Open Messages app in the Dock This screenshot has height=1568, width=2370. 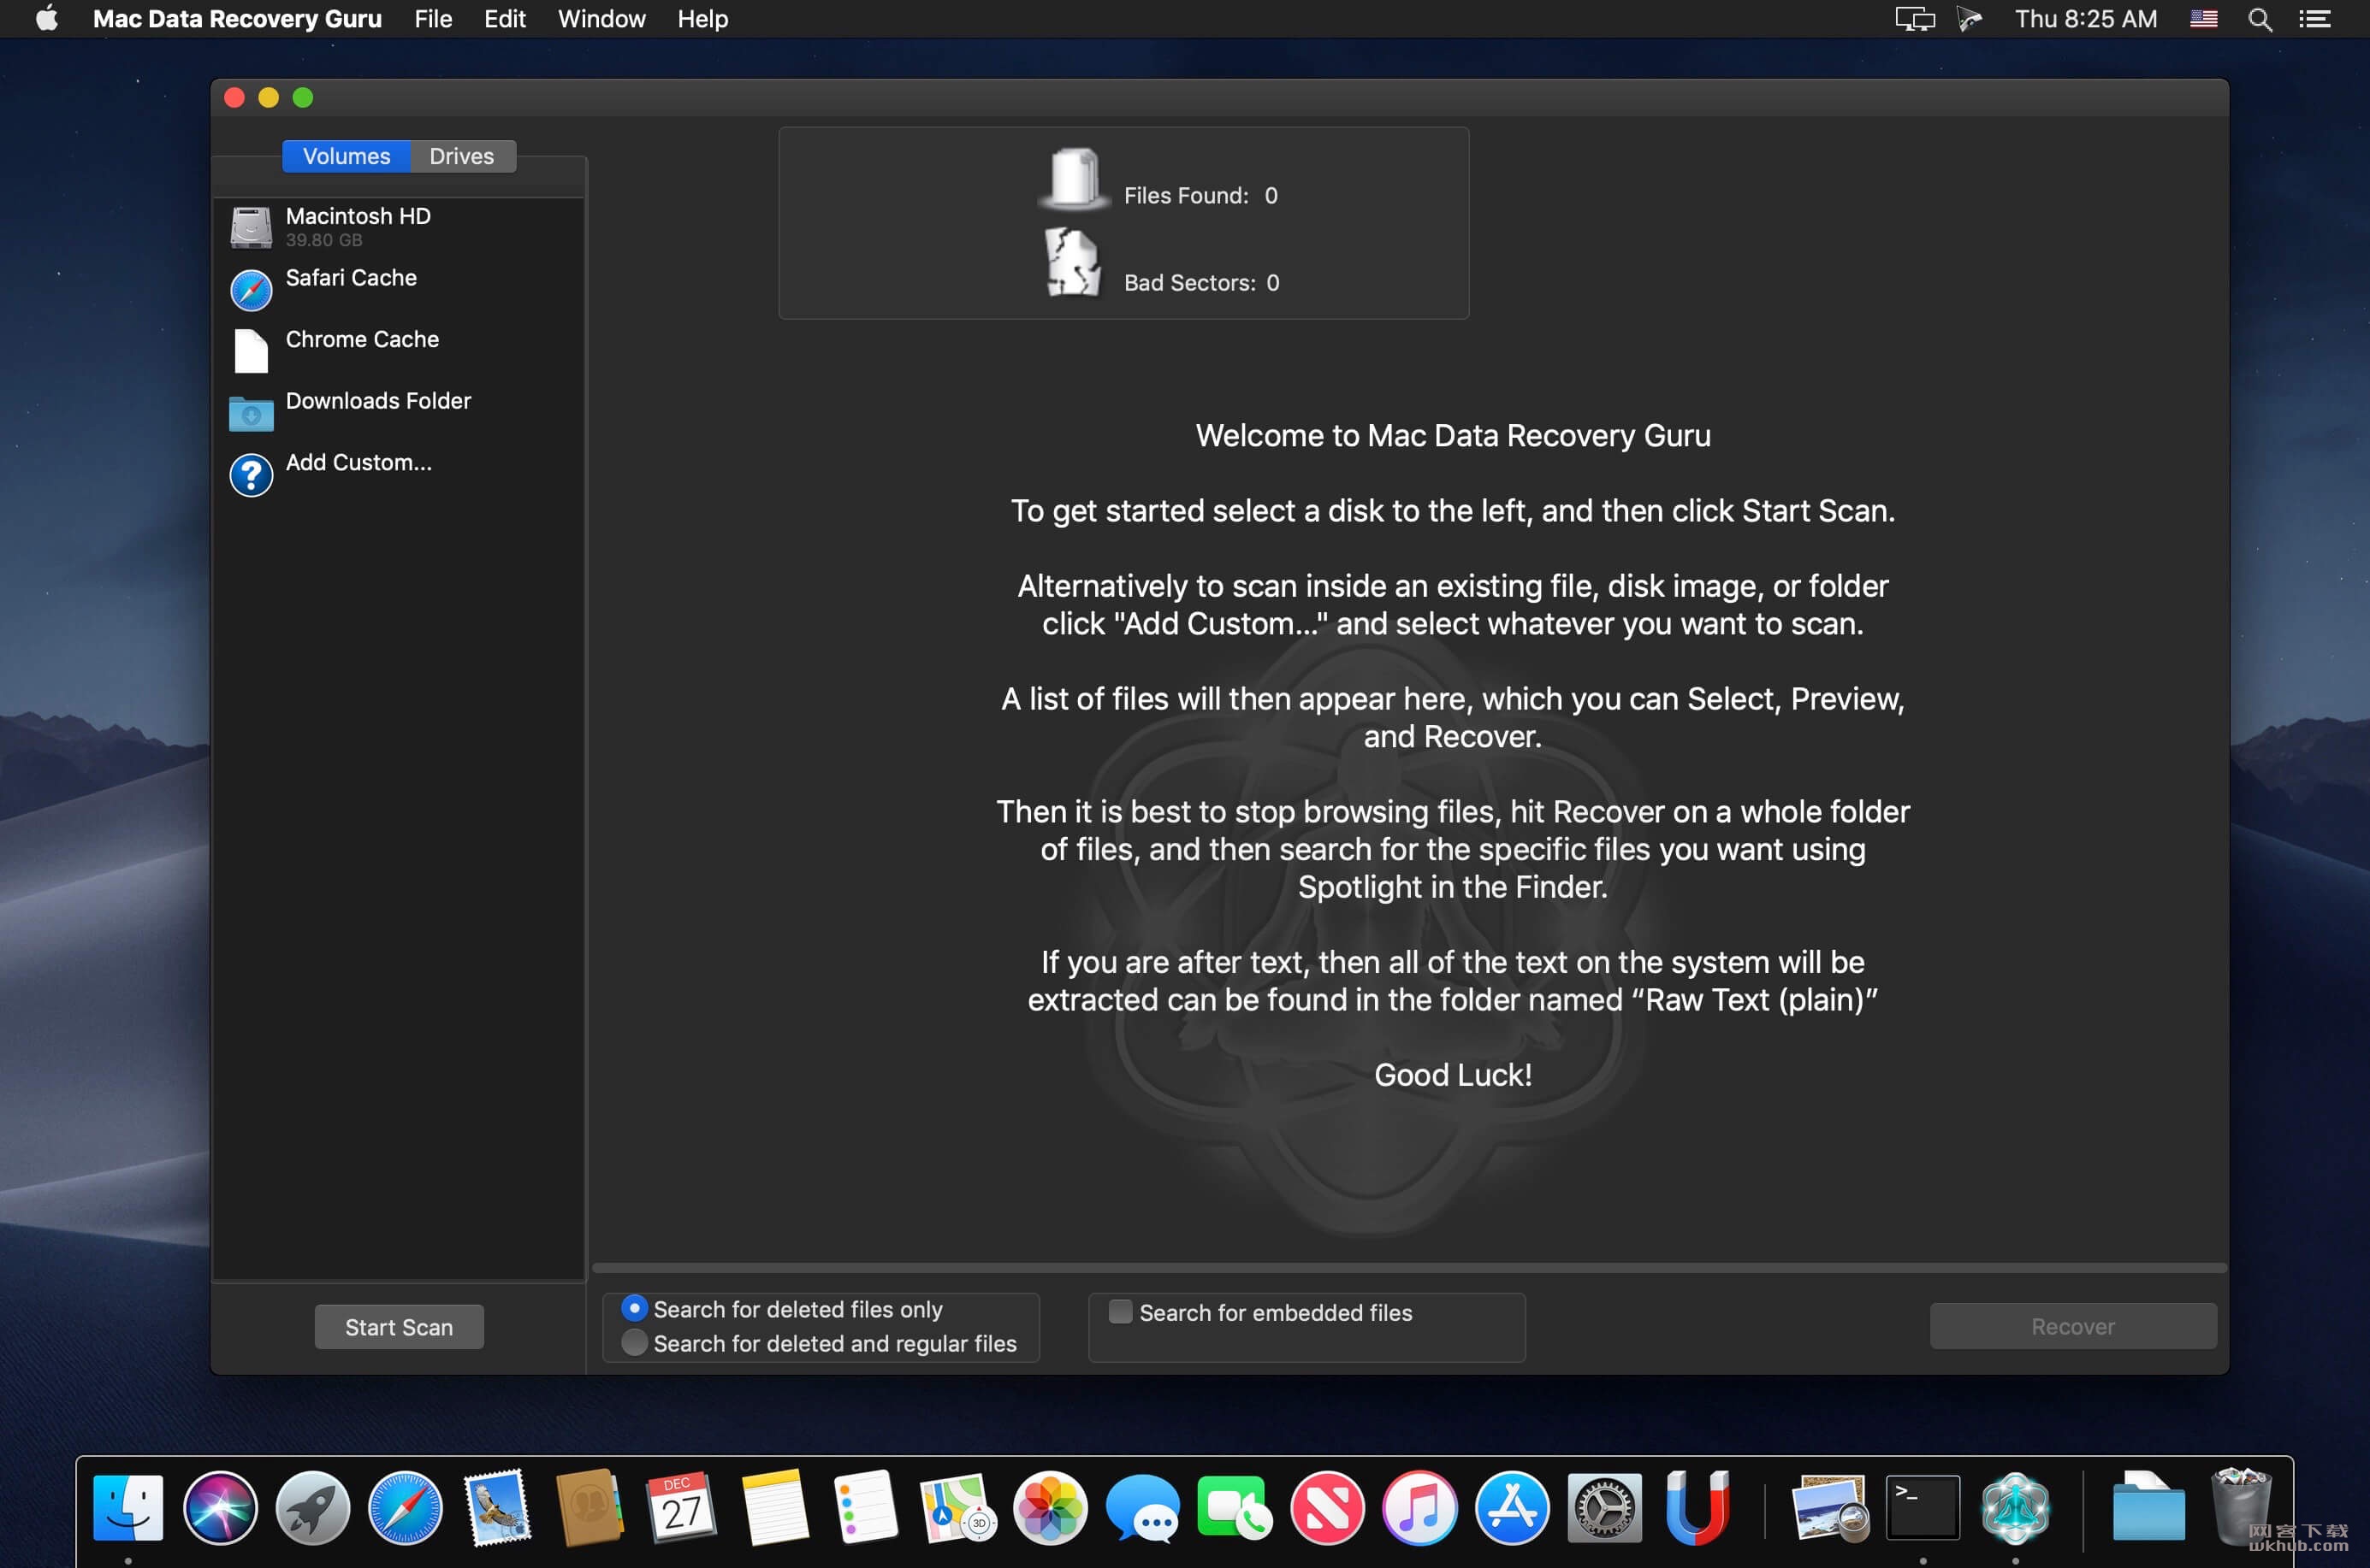click(1142, 1508)
